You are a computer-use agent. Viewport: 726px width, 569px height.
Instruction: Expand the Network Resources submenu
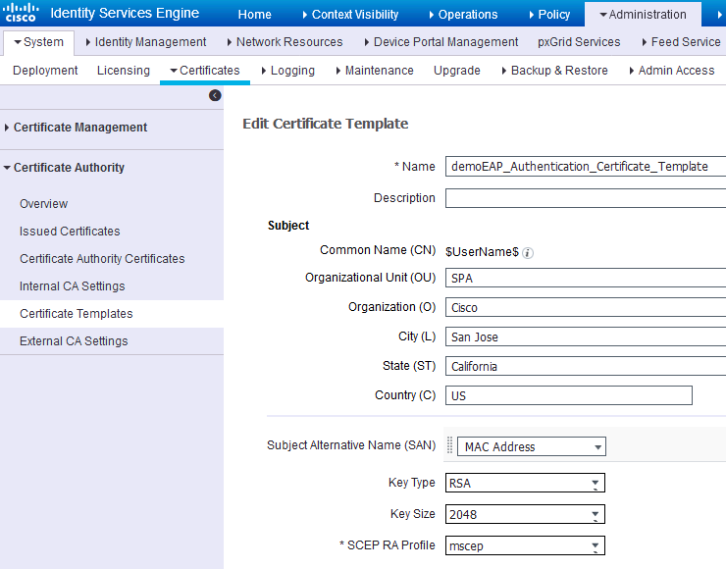(285, 42)
